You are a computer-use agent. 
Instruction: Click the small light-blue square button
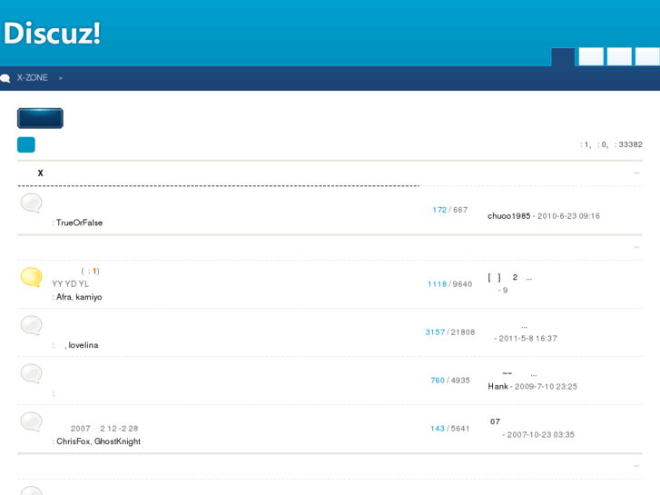click(x=26, y=145)
